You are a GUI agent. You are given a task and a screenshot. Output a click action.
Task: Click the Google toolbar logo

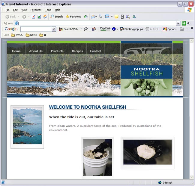tap(10, 29)
